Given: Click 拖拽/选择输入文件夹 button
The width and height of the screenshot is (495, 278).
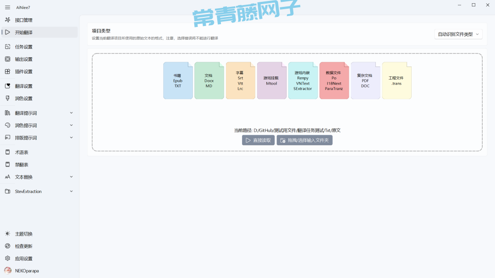Looking at the screenshot, I should [x=304, y=140].
